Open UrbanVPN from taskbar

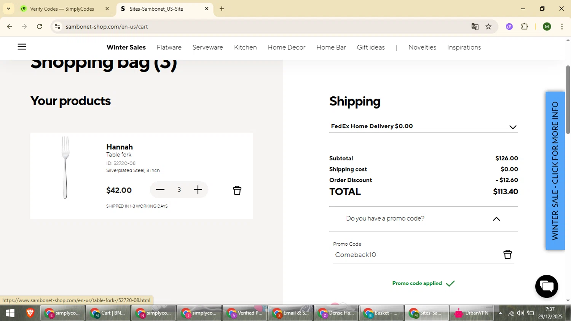(472, 313)
